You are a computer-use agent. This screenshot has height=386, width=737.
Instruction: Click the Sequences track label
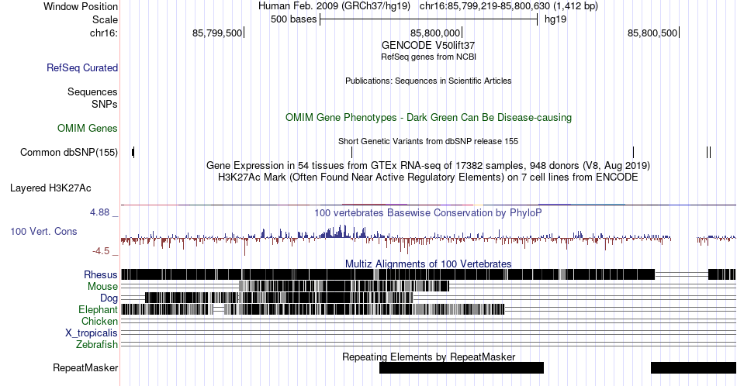pyautogui.click(x=92, y=91)
